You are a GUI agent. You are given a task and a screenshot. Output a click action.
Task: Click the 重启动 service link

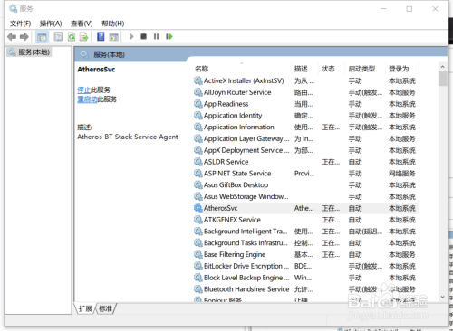tap(87, 99)
